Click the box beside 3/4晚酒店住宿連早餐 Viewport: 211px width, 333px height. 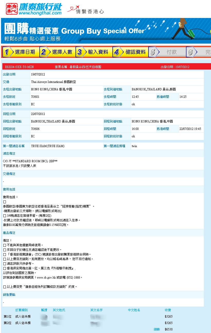click(x=4, y=216)
